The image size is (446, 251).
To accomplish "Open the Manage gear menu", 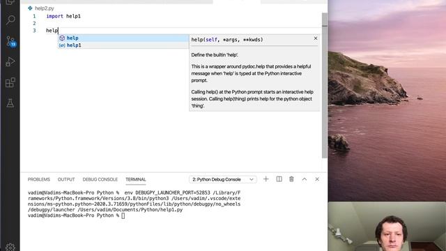I will 10,247.
